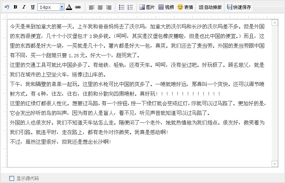Insert a numbered list
This screenshot has width=285, height=183.
(x=130, y=7)
